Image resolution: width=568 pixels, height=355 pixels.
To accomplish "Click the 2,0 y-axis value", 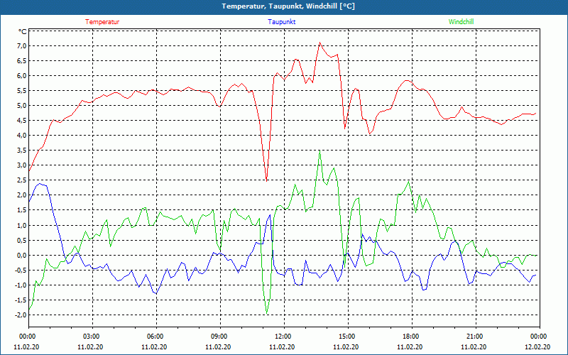I will [21, 195].
